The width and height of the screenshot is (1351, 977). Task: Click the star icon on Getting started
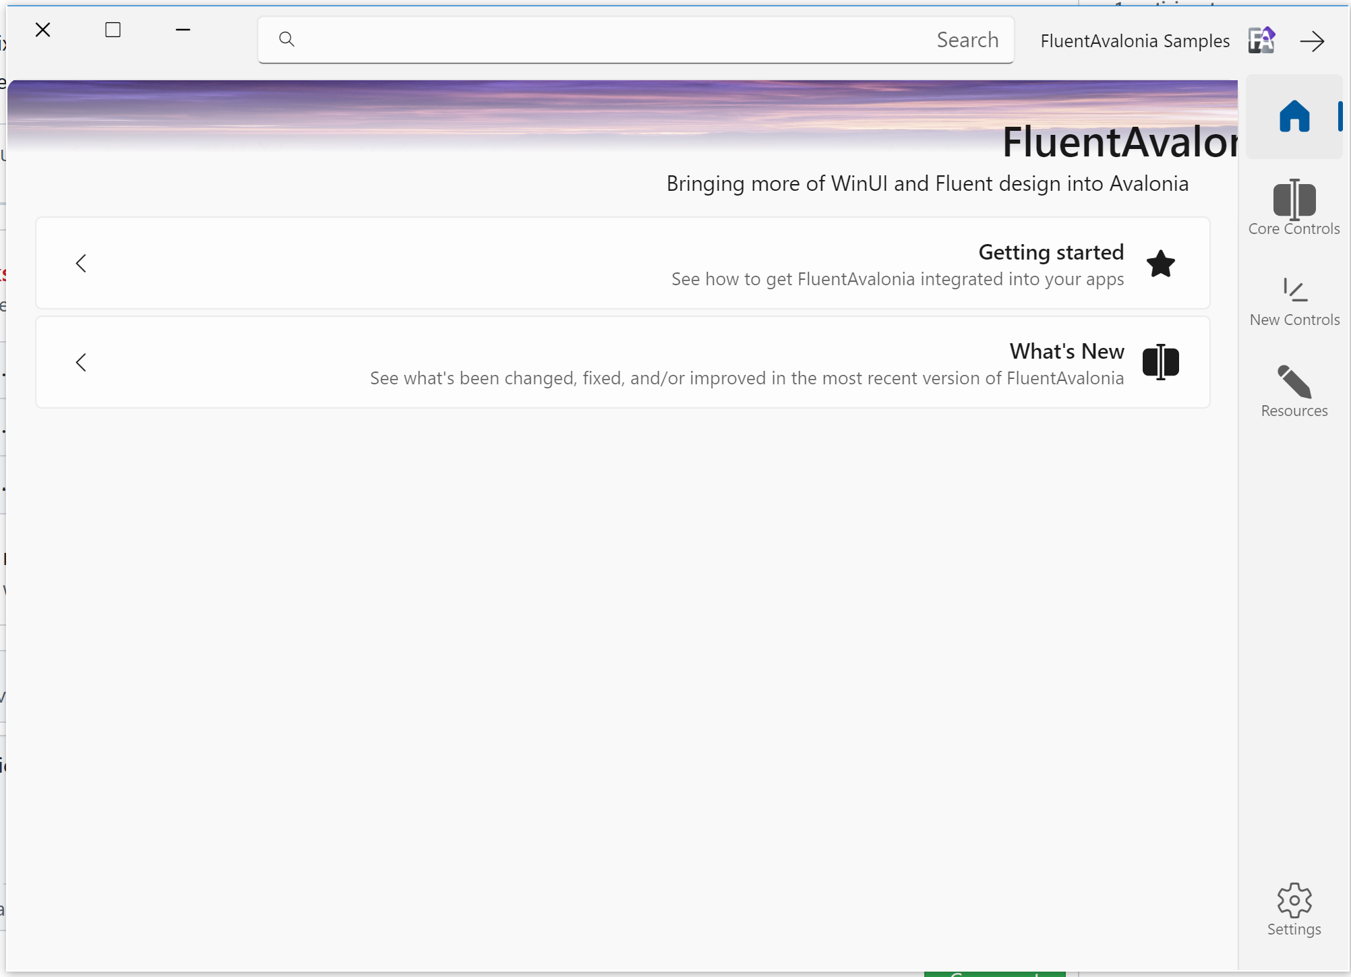click(1160, 264)
